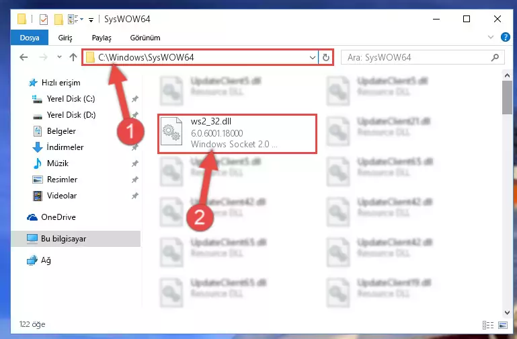Go forward with the right arrow button
This screenshot has height=339, width=517.
pos(43,57)
